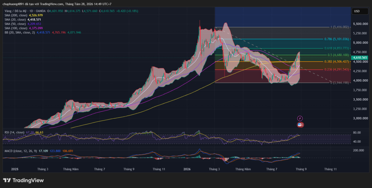The image size is (372, 188).
Task: Click the purple lightning event icon
Action: pyautogui.click(x=300, y=118)
